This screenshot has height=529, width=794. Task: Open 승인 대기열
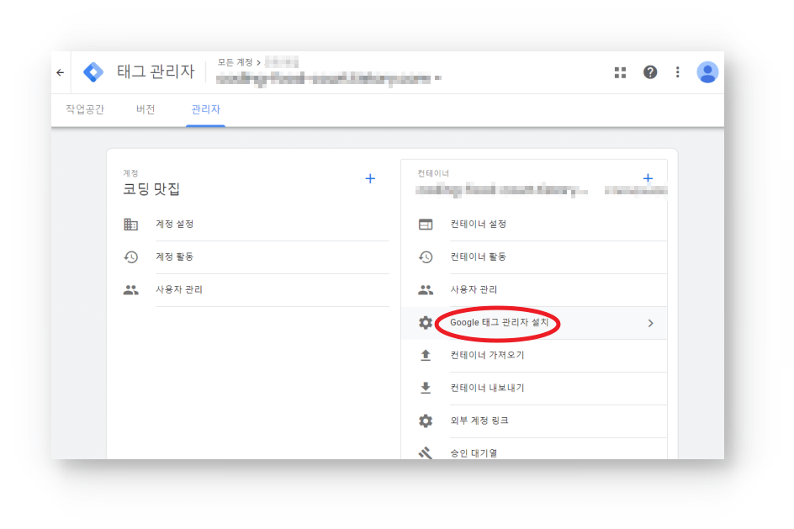534,449
